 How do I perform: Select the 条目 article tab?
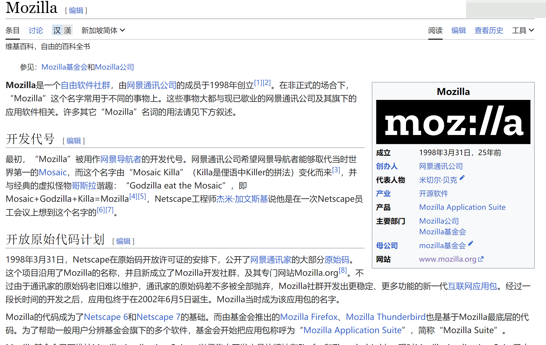pyautogui.click(x=12, y=30)
